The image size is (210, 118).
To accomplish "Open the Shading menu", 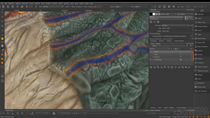I will point(48,3).
